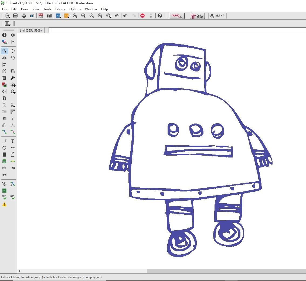Select the Move tool
The width and height of the screenshot is (306, 281).
coord(13,51)
